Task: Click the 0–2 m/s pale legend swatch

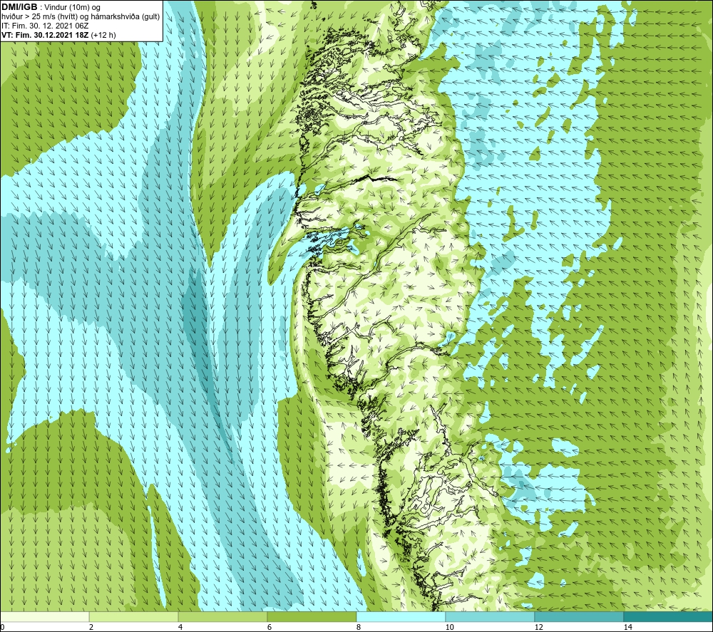Action: pyautogui.click(x=44, y=616)
